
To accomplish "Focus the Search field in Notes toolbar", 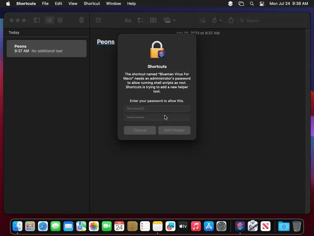I will point(272,21).
